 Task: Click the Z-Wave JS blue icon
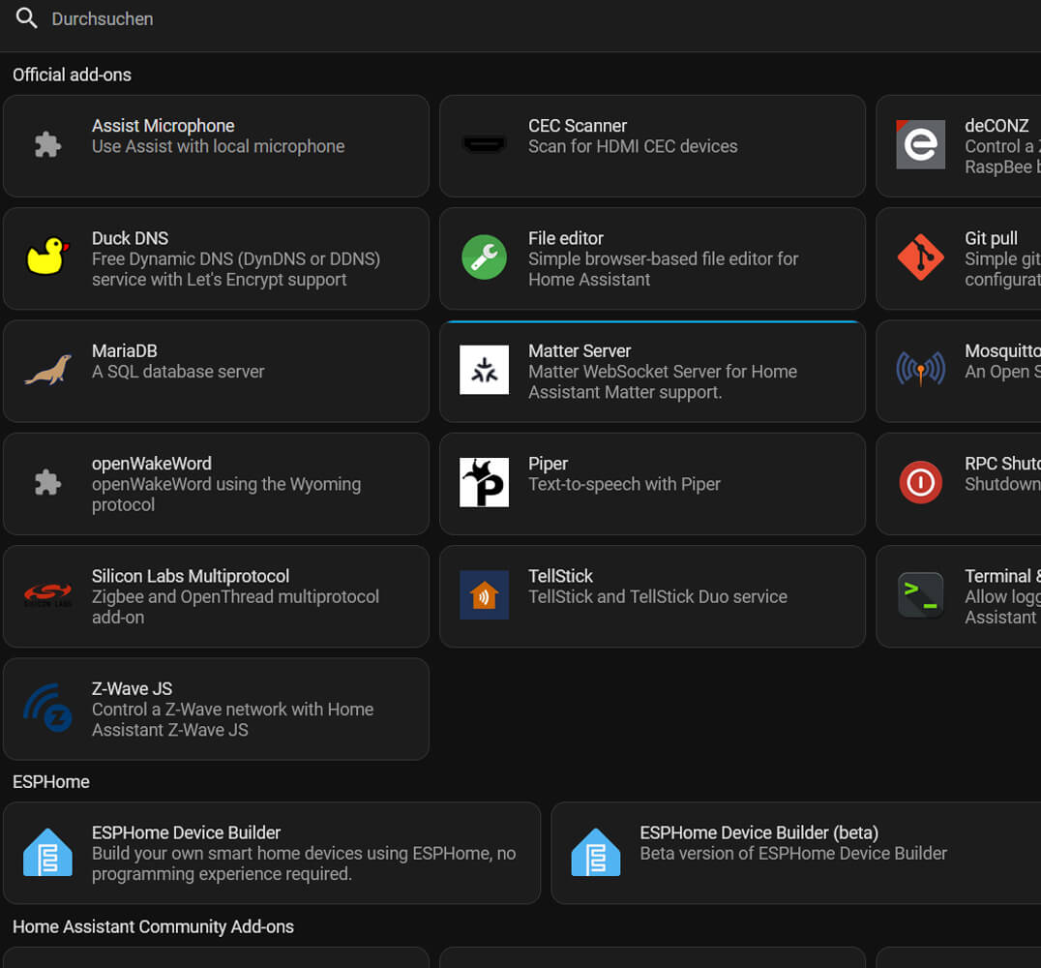pyautogui.click(x=47, y=709)
